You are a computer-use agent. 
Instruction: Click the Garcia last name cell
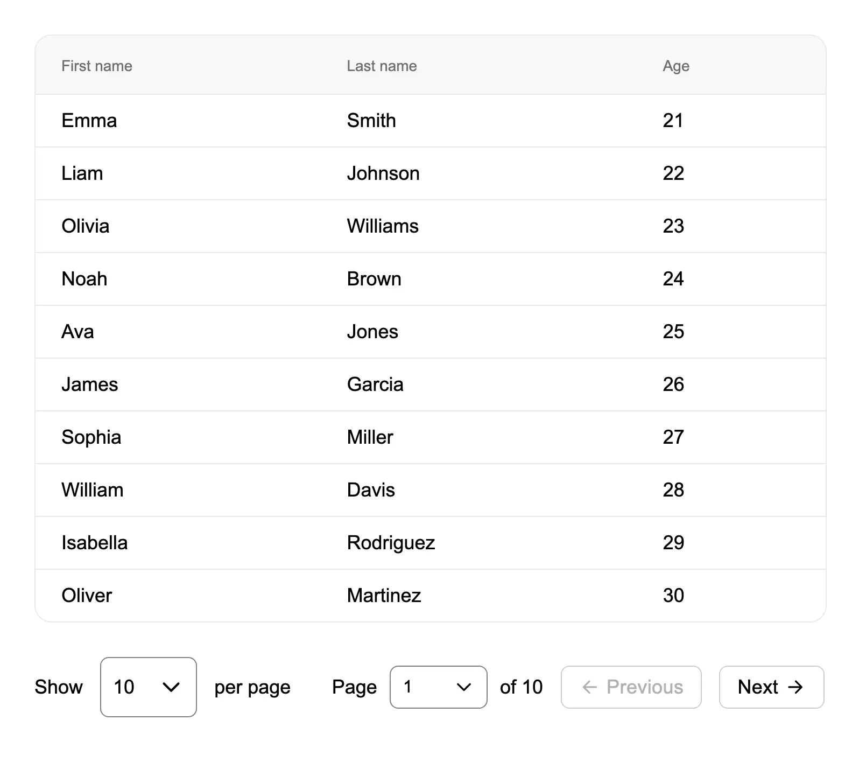click(375, 384)
